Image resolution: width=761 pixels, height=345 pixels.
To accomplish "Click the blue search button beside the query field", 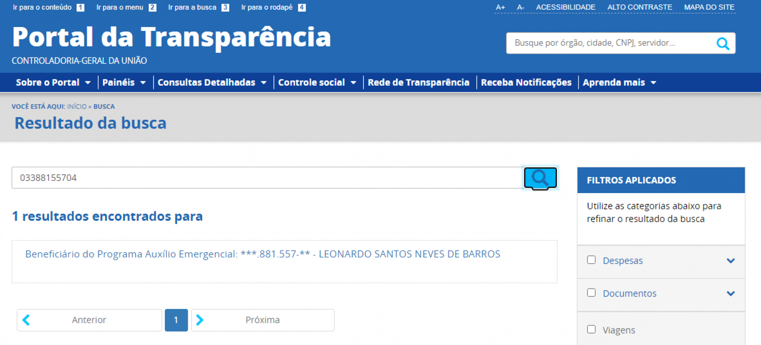I will click(x=540, y=178).
